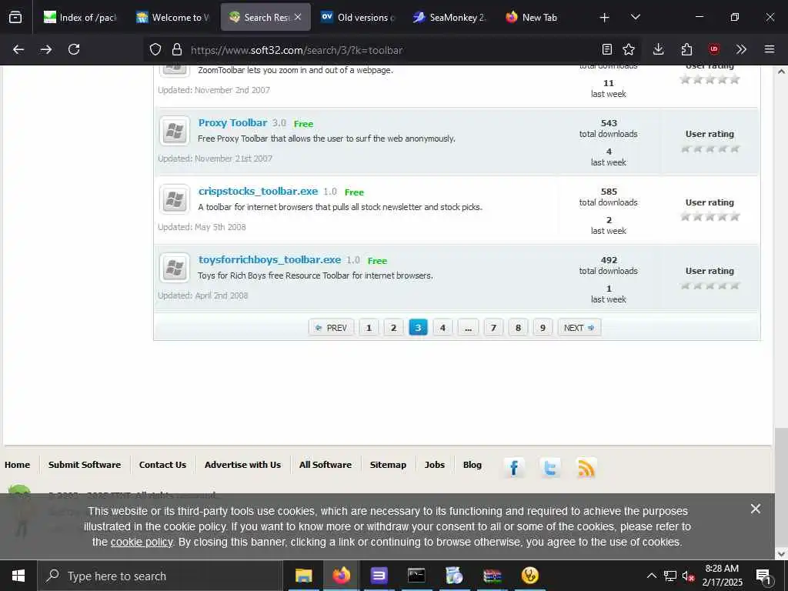Open the RSS feed icon
The image size is (788, 591).
coord(586,468)
